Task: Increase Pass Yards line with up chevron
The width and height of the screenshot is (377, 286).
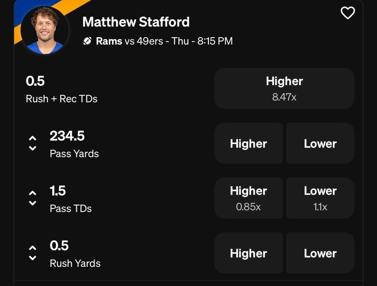Action: pos(32,138)
